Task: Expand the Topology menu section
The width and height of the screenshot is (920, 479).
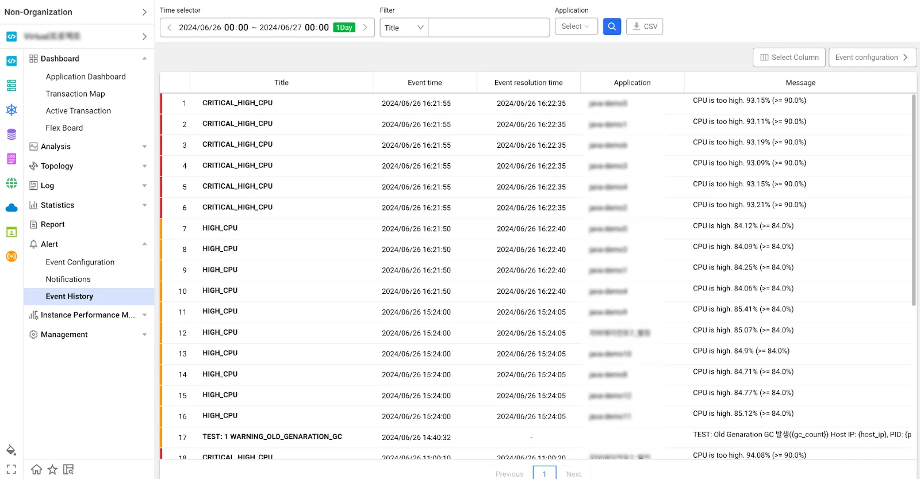Action: coord(144,166)
